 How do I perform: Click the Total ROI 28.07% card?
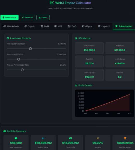89,62
